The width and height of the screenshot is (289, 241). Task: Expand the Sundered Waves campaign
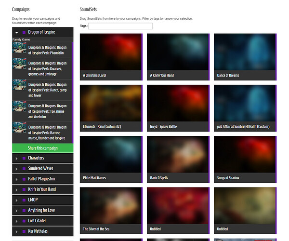[x=17, y=169]
